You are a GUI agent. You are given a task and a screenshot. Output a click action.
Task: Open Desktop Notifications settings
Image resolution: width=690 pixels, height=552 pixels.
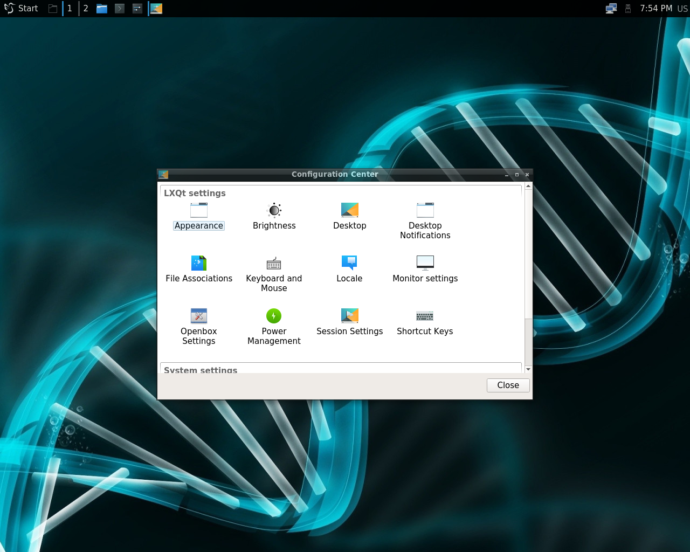click(x=425, y=221)
